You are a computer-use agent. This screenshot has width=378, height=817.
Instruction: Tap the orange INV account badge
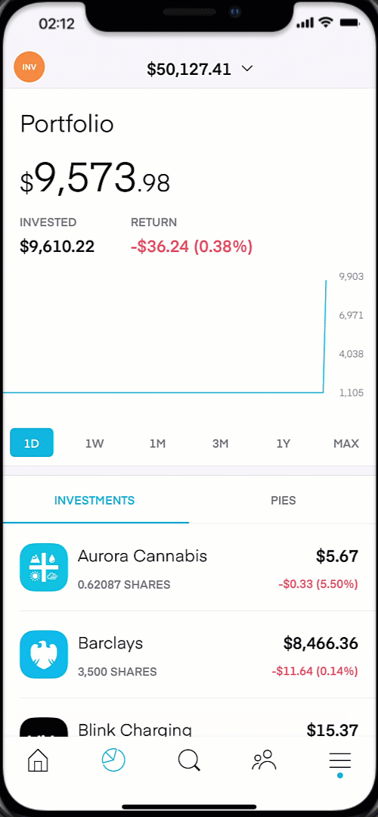(x=29, y=67)
